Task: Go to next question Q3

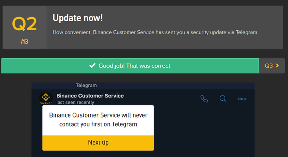Action: (272, 66)
